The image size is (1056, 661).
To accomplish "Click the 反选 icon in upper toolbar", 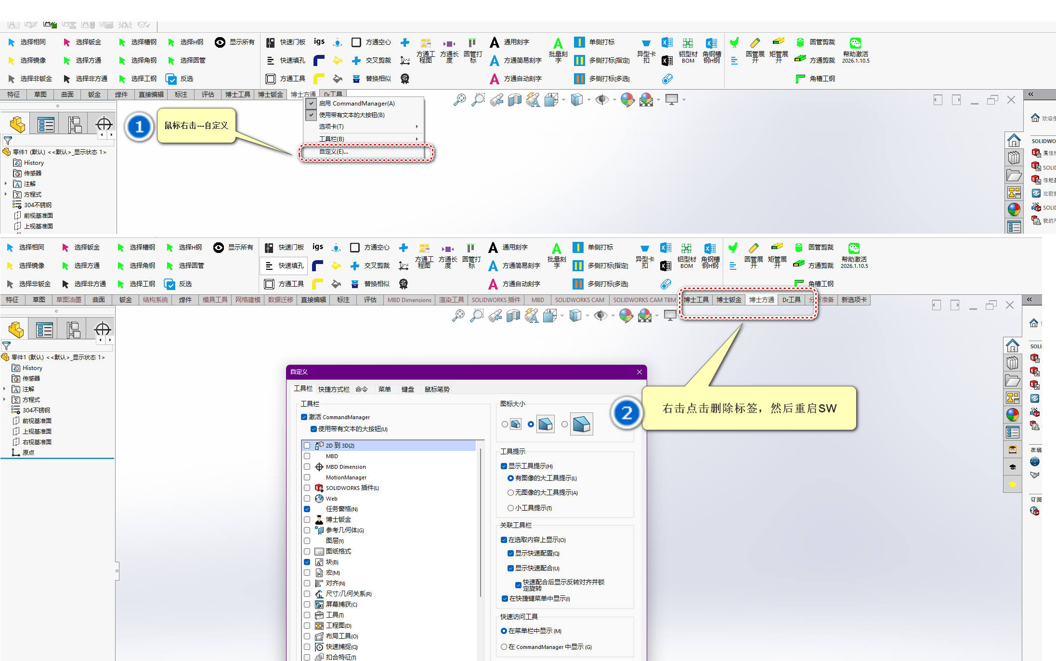I will point(170,79).
